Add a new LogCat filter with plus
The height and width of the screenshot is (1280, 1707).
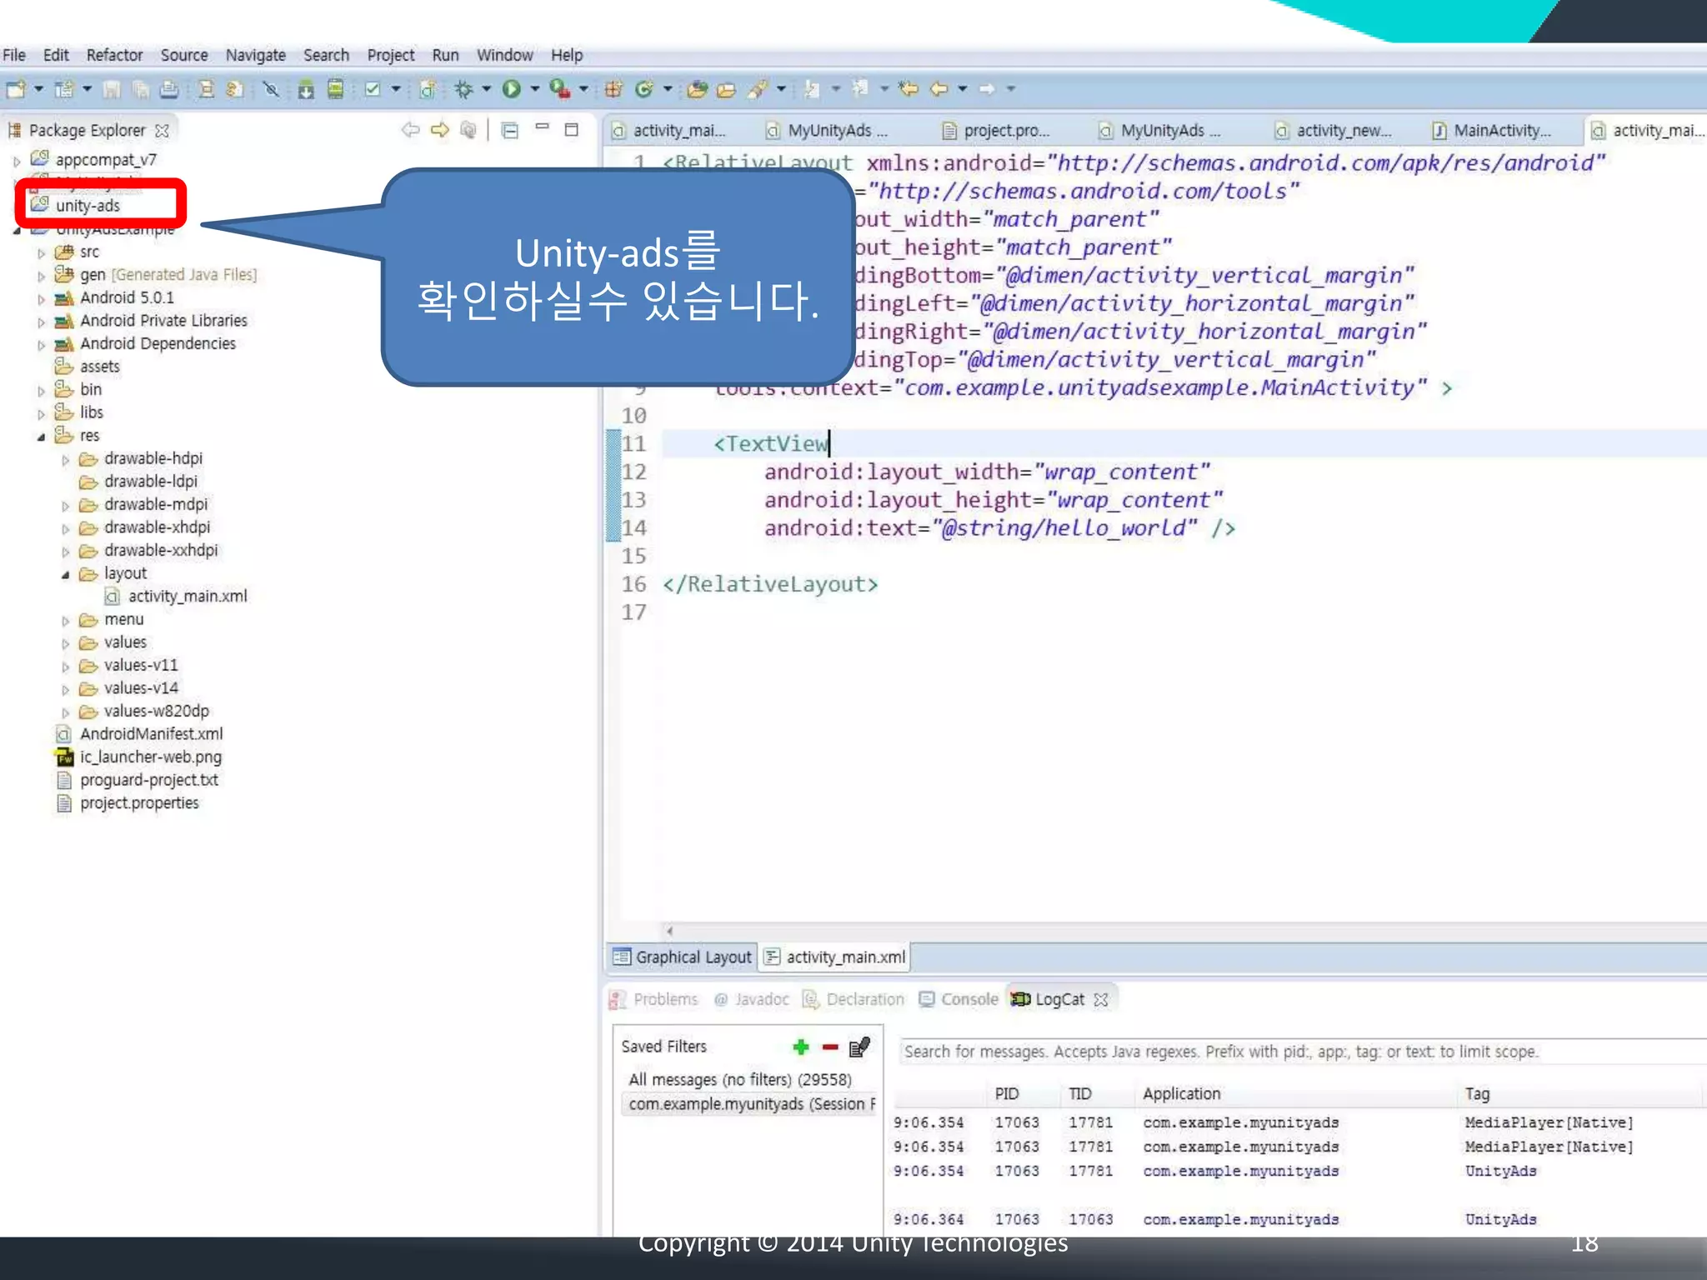(801, 1047)
